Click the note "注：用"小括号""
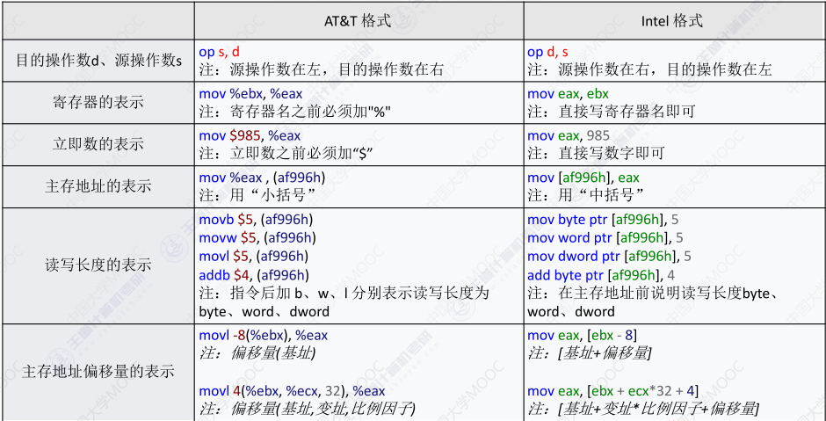The width and height of the screenshot is (826, 421). (258, 195)
